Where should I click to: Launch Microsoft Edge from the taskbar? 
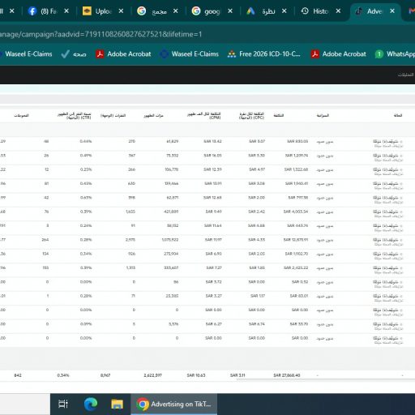tap(91, 404)
